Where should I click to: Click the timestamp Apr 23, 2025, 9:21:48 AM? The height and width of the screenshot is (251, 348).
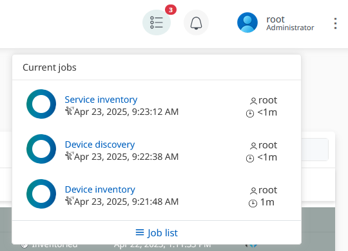point(126,202)
